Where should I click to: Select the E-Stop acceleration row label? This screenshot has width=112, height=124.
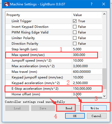point(35,89)
